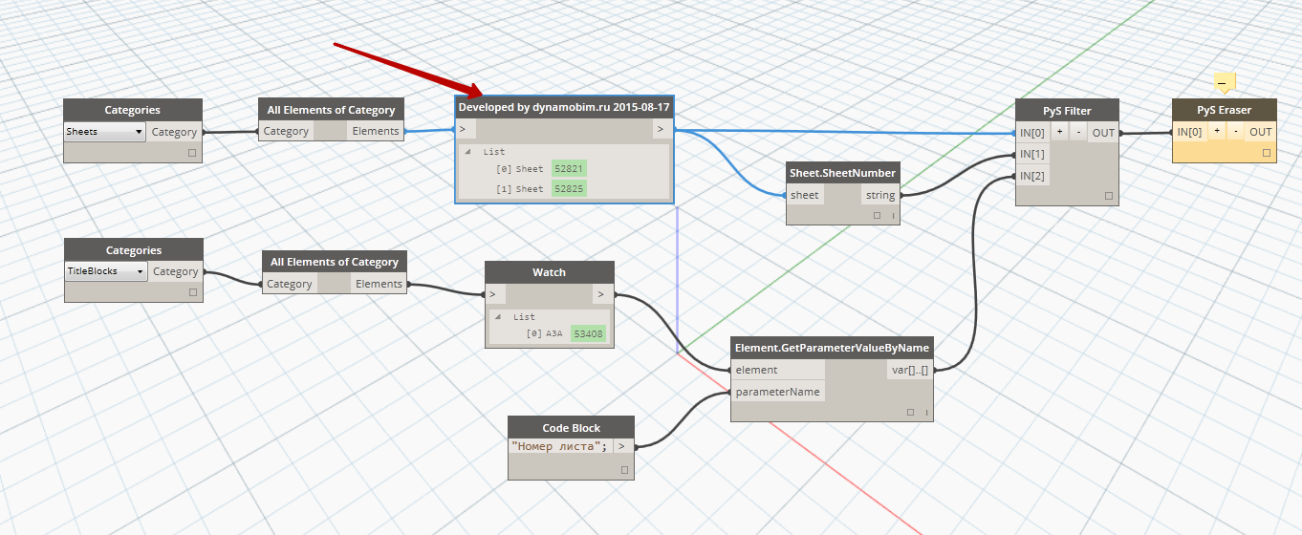
Task: Click the IN[2] port on PyS Filter
Action: 1032,176
